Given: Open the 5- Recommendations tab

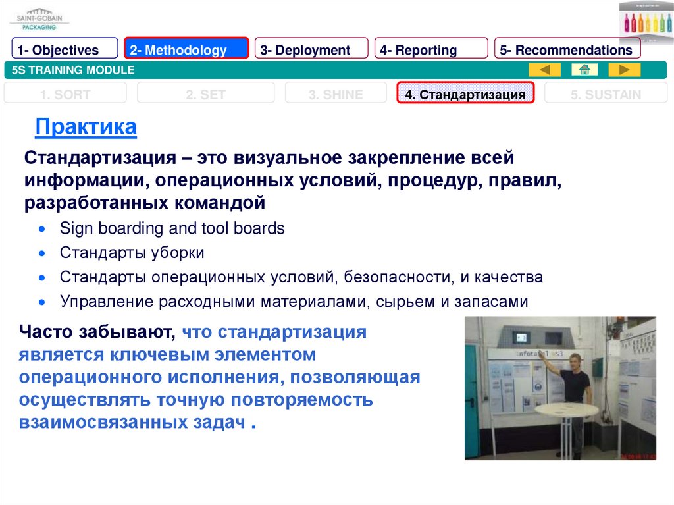Looking at the screenshot, I should pyautogui.click(x=567, y=50).
